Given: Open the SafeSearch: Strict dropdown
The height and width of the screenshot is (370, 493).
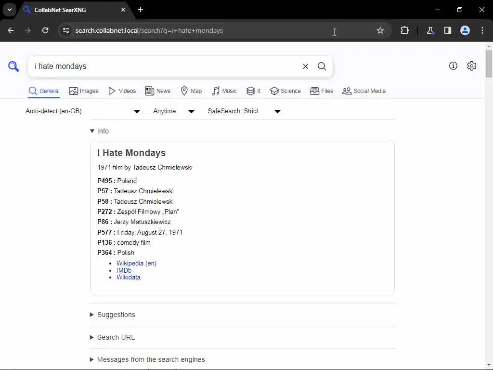Looking at the screenshot, I should click(x=244, y=111).
